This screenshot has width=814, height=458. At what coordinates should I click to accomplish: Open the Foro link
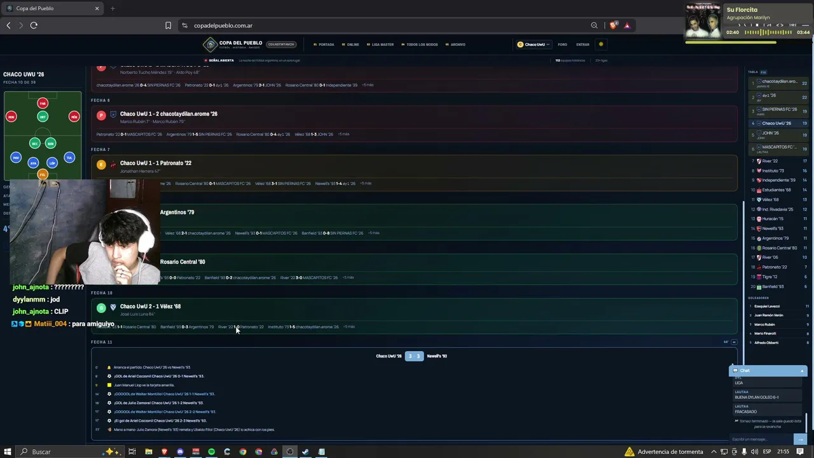(563, 45)
